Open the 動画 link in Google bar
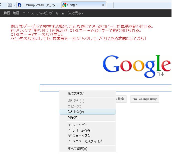The image size is (178, 161). (x=6, y=13)
